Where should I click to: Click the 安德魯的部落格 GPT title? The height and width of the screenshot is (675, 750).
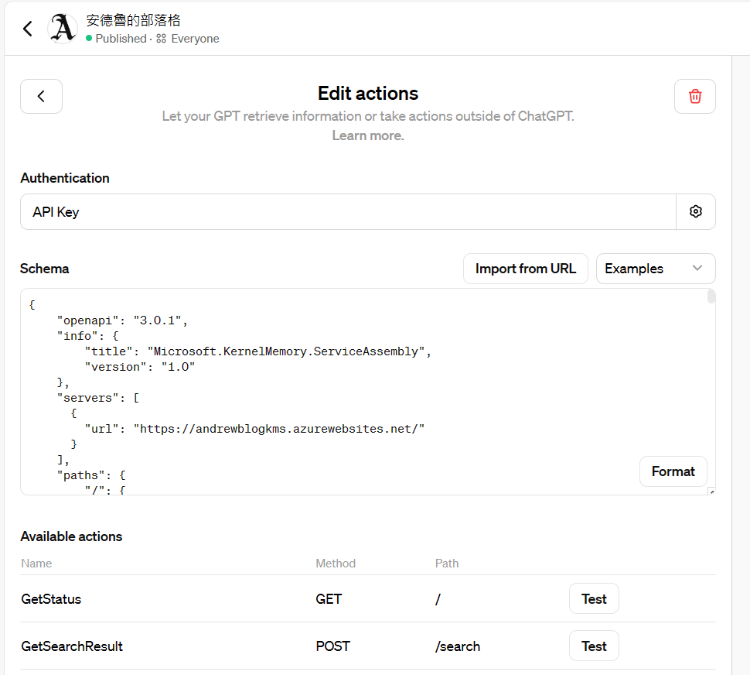coord(134,20)
